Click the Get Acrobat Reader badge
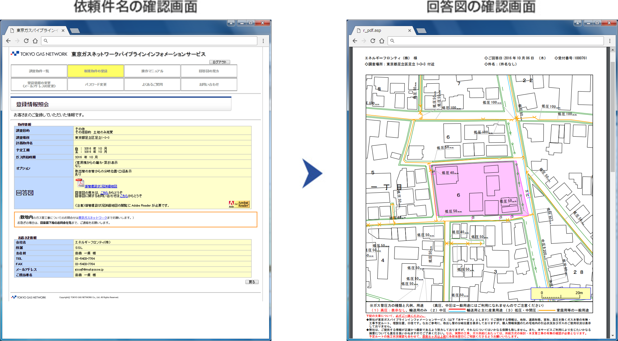The height and width of the screenshot is (341, 618). pos(239,204)
